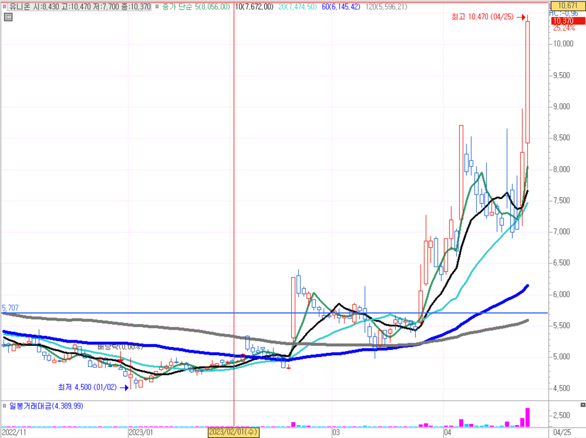Viewport: 586px width, 438px height.
Task: Click the 5,000 price axis label
Action: click(562, 357)
